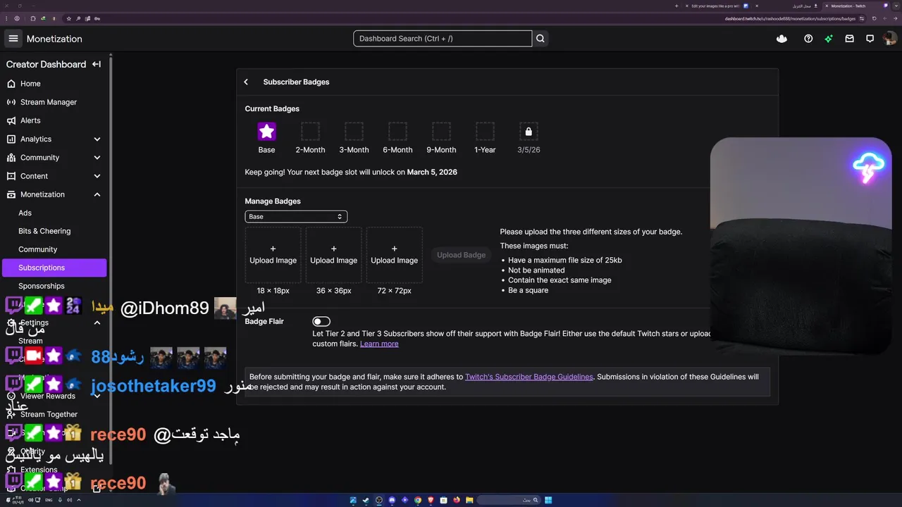Open the hamburger navigation menu
902x507 pixels.
tap(13, 39)
